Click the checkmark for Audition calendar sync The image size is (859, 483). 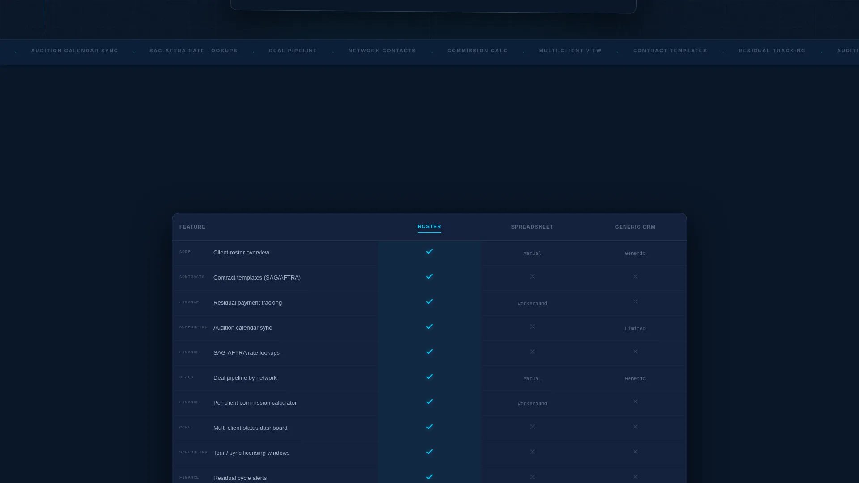[x=429, y=326]
